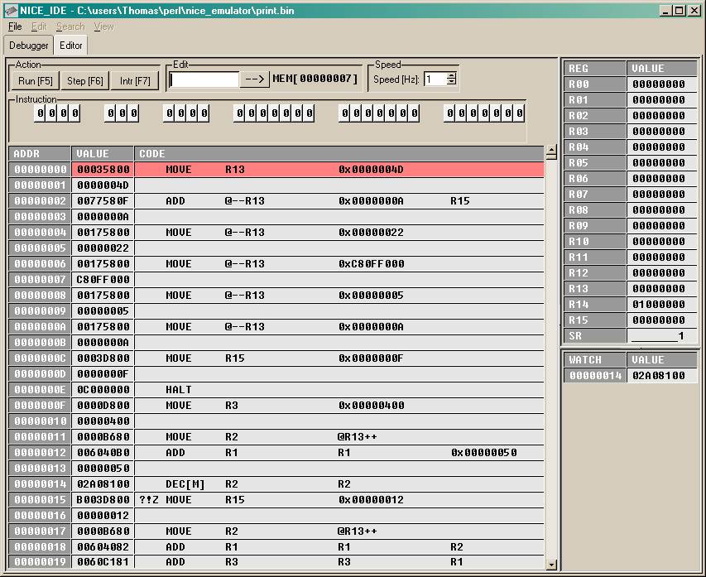Screen dimensions: 706x577
Task: Toggle the first bit box of the Instruction field
Action: click(40, 113)
